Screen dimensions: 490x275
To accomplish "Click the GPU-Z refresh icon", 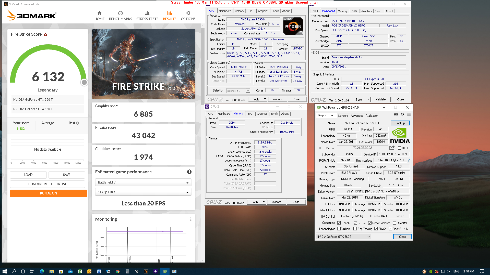I will [402, 114].
